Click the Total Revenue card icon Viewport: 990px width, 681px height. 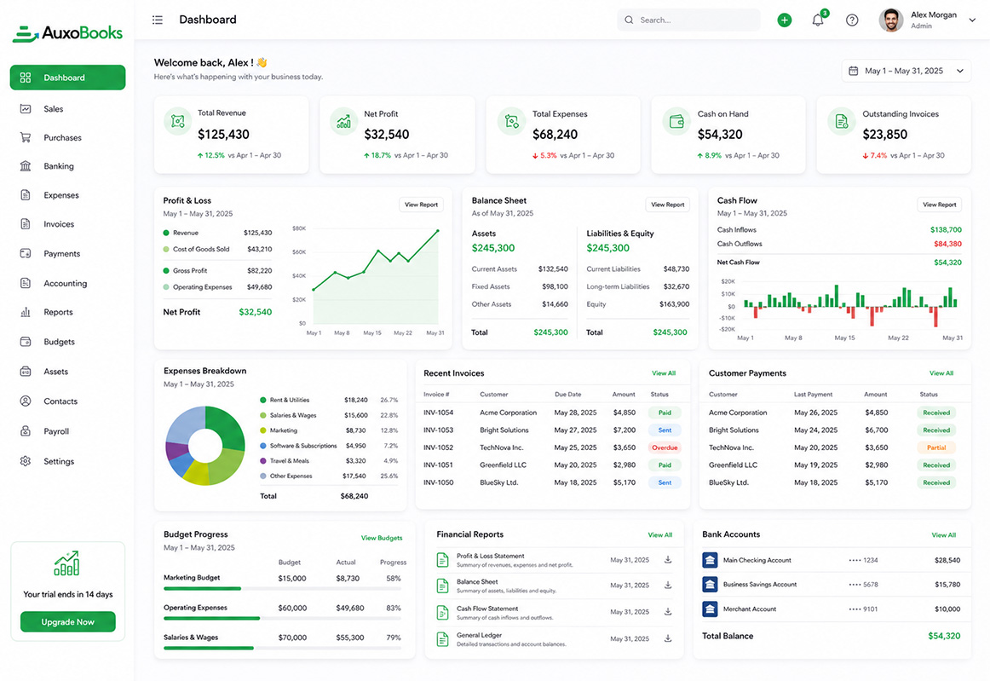click(177, 121)
